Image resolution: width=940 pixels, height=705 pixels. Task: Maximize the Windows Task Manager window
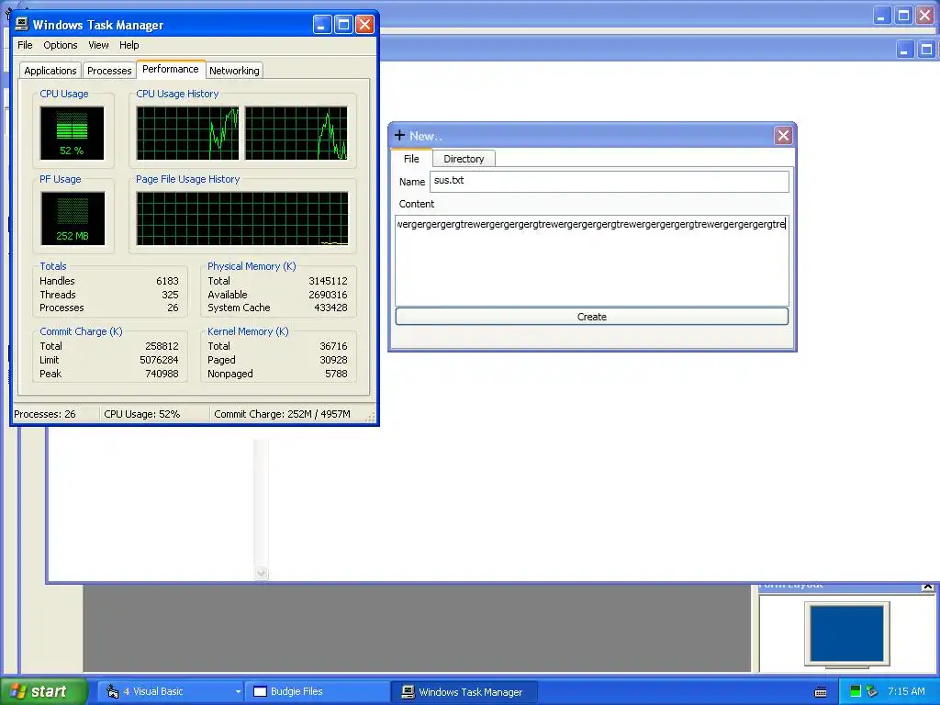tap(343, 24)
